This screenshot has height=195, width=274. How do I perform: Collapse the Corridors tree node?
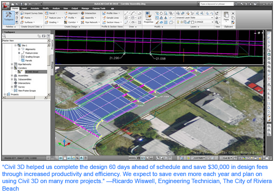click(12, 68)
